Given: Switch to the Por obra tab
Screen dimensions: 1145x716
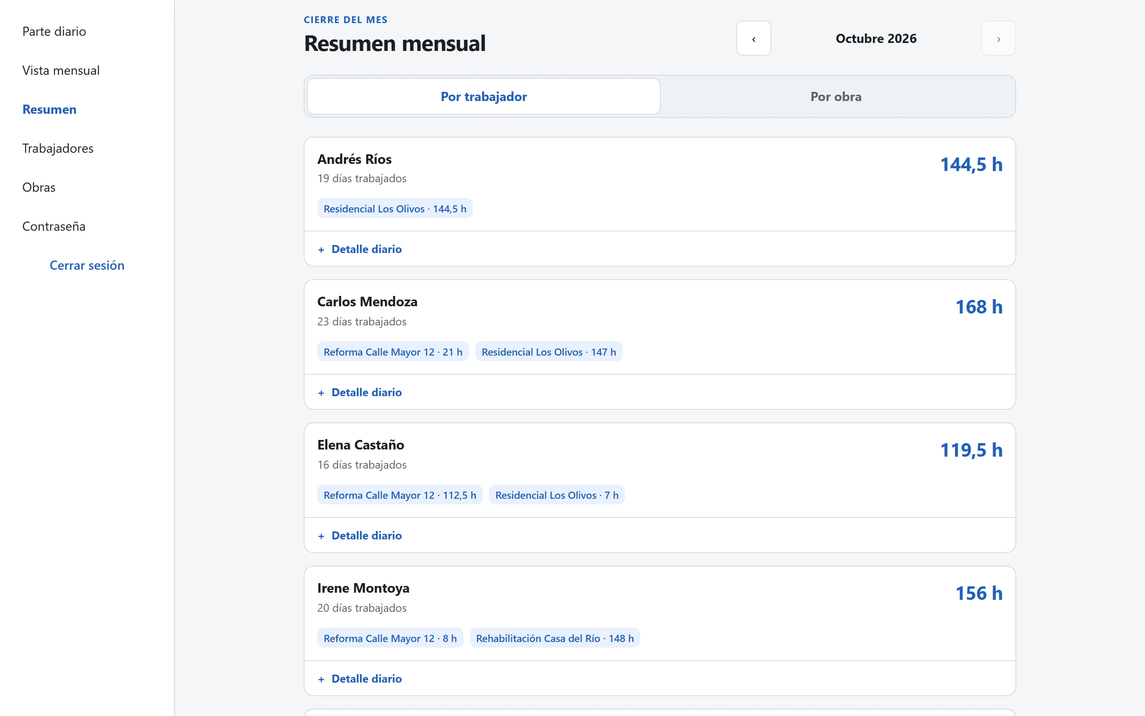Looking at the screenshot, I should coord(836,96).
